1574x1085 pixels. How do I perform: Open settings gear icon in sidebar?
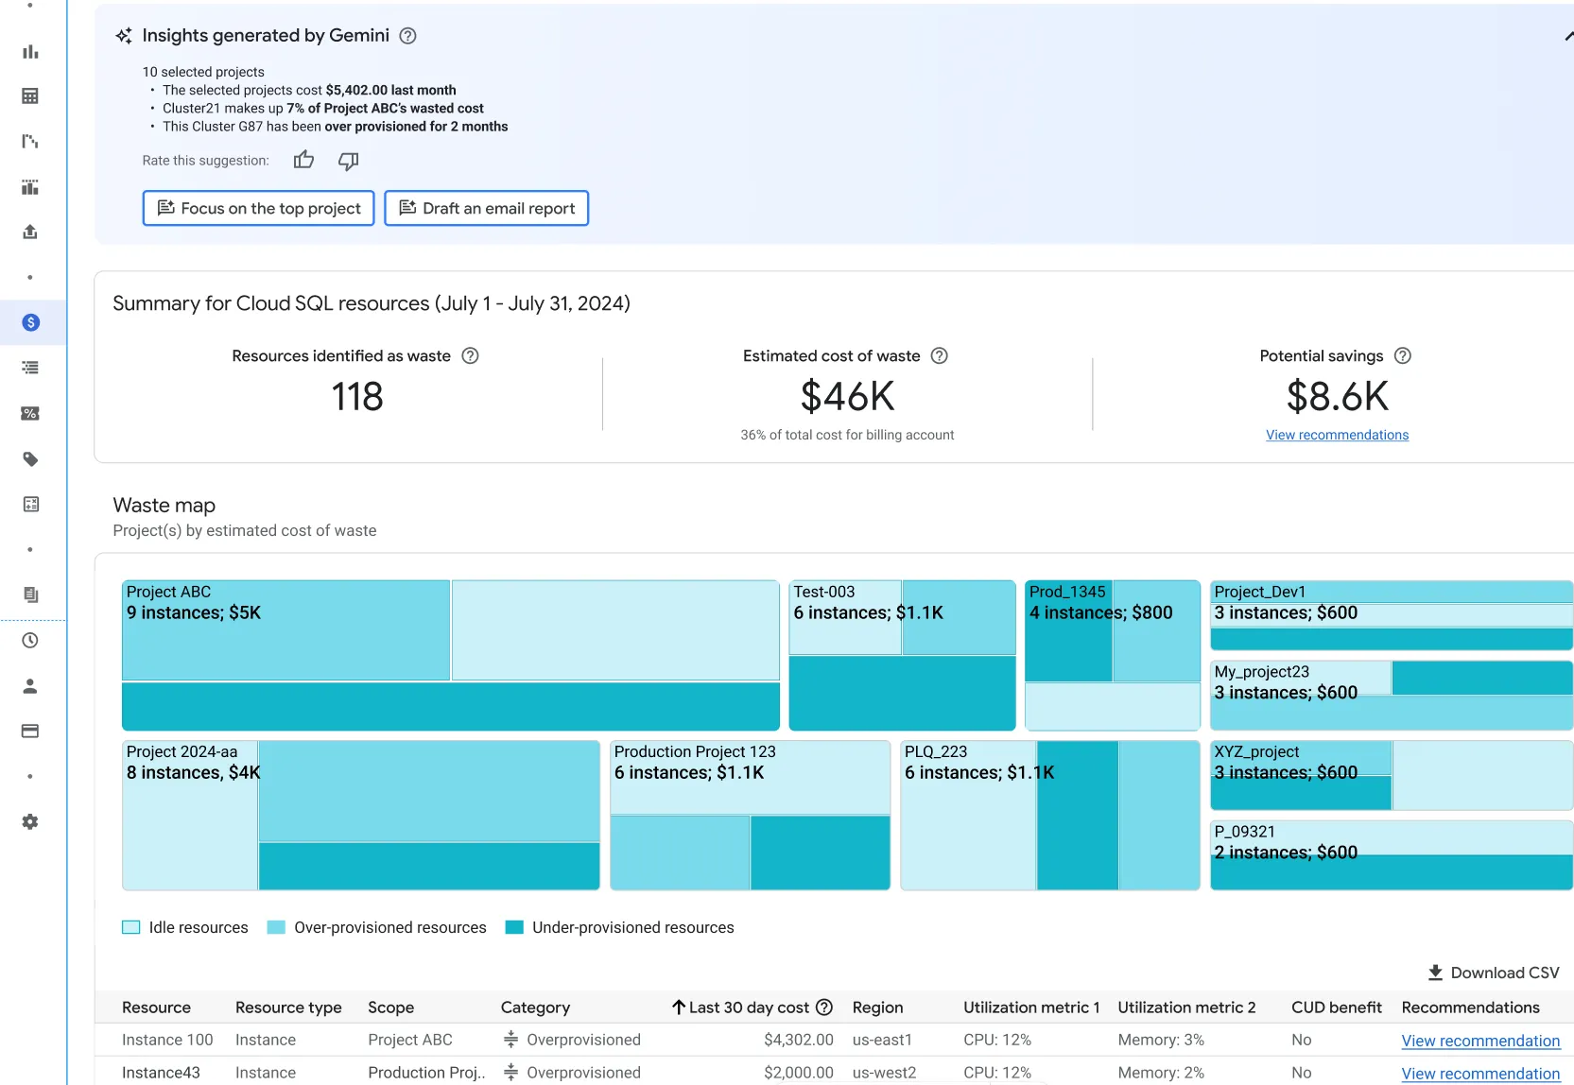click(x=30, y=822)
